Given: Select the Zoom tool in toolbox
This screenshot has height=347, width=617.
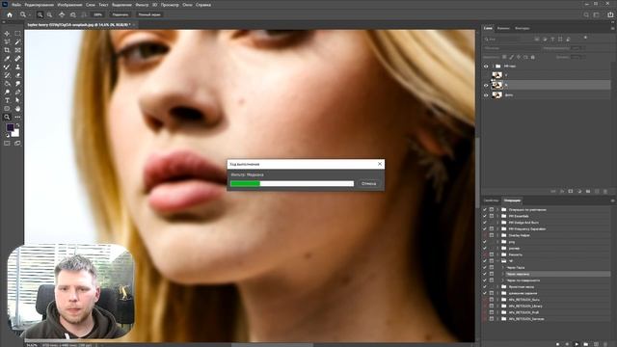Looking at the screenshot, I should pos(7,117).
